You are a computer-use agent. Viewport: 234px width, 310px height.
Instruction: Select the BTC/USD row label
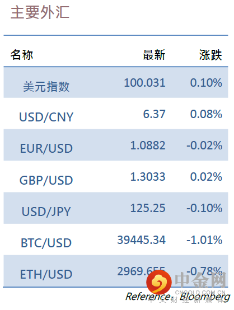46,243
